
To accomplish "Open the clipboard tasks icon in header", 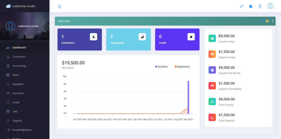I will (x=260, y=6).
